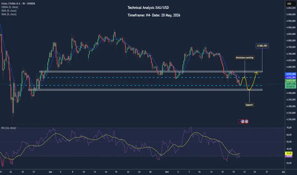The width and height of the screenshot is (297, 175).
Task: Click the lightning bolt event icon
Action: coord(240,122)
